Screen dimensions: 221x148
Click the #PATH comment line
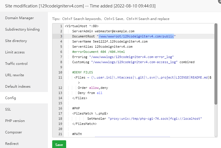tap(77, 134)
